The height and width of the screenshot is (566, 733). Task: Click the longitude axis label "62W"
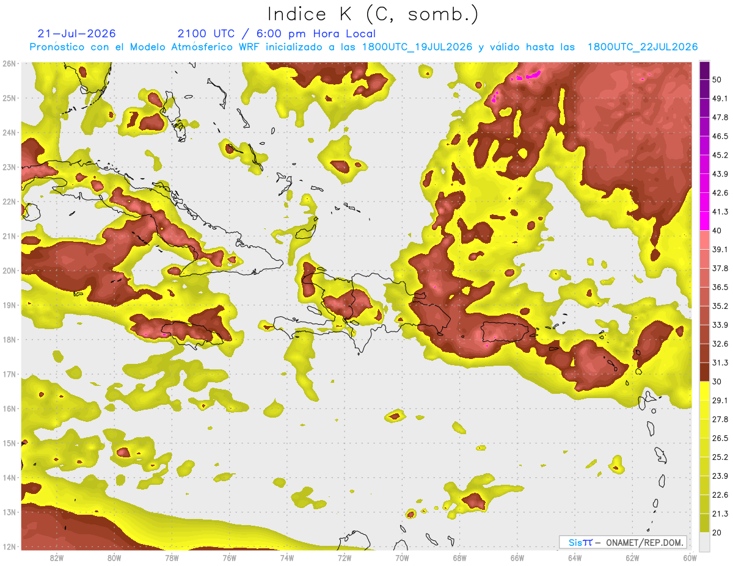coord(633,558)
